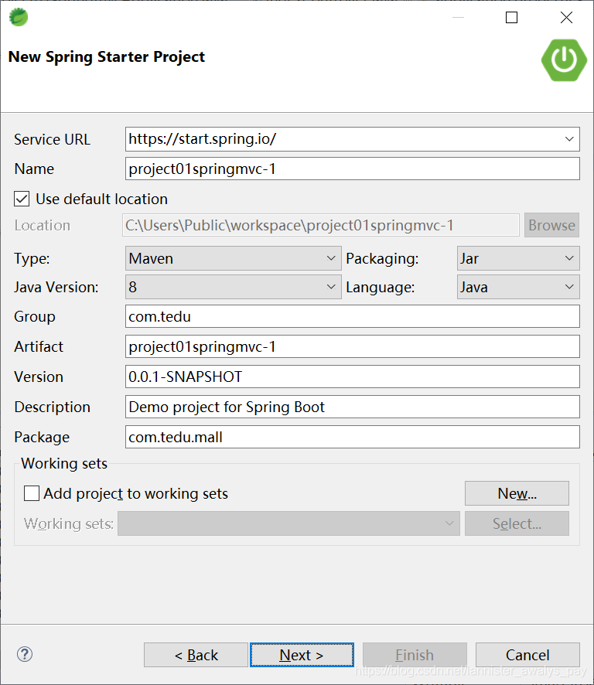594x685 pixels.
Task: Uncheck Use default location
Action: 20,199
